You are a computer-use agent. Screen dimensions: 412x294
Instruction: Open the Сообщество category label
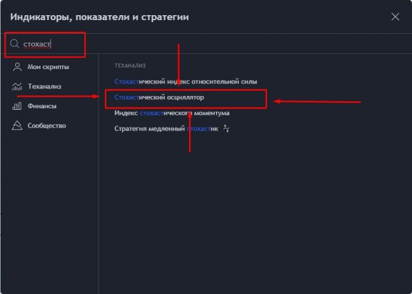tap(47, 126)
